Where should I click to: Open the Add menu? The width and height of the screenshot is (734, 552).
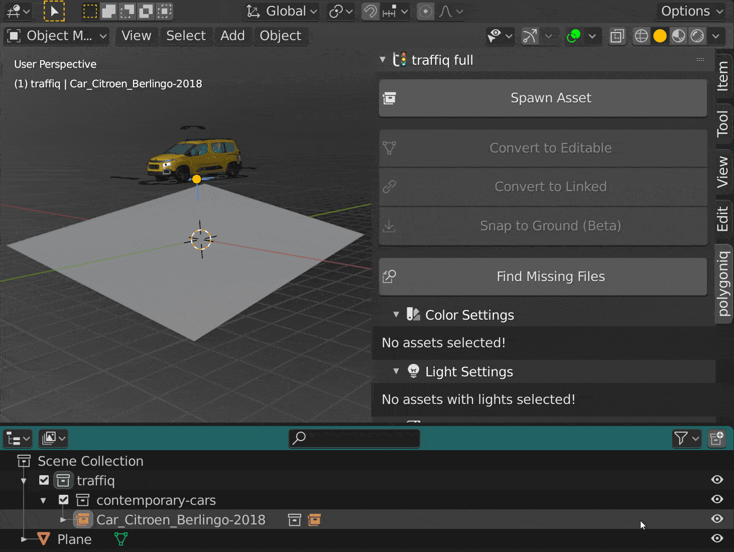[x=232, y=36]
